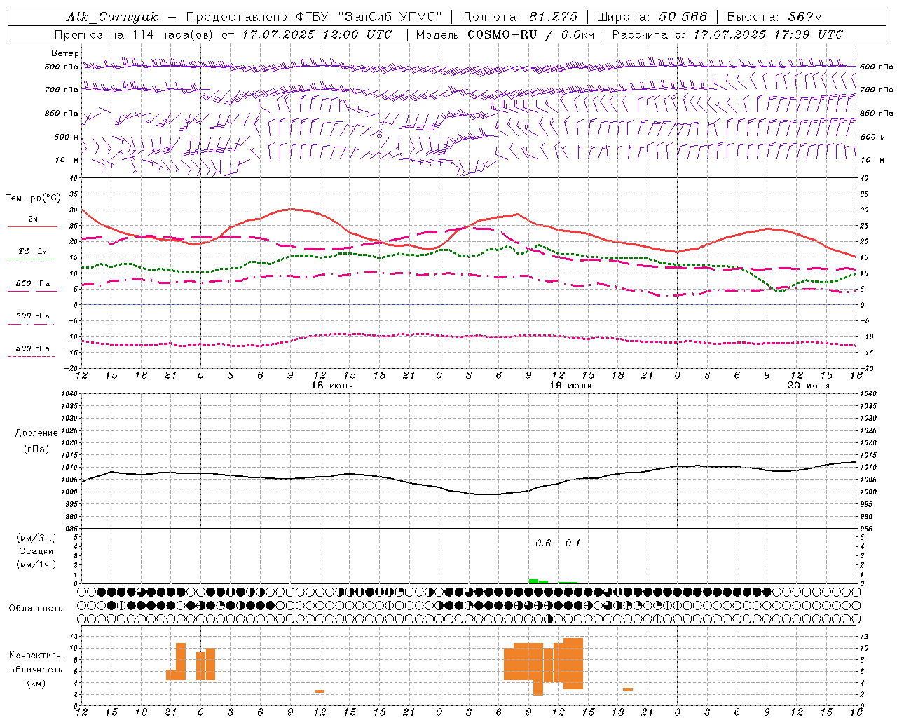Viewport: 897px width, 718px height.
Task: Click the 'Давление' pressure panel label
Action: [36, 433]
